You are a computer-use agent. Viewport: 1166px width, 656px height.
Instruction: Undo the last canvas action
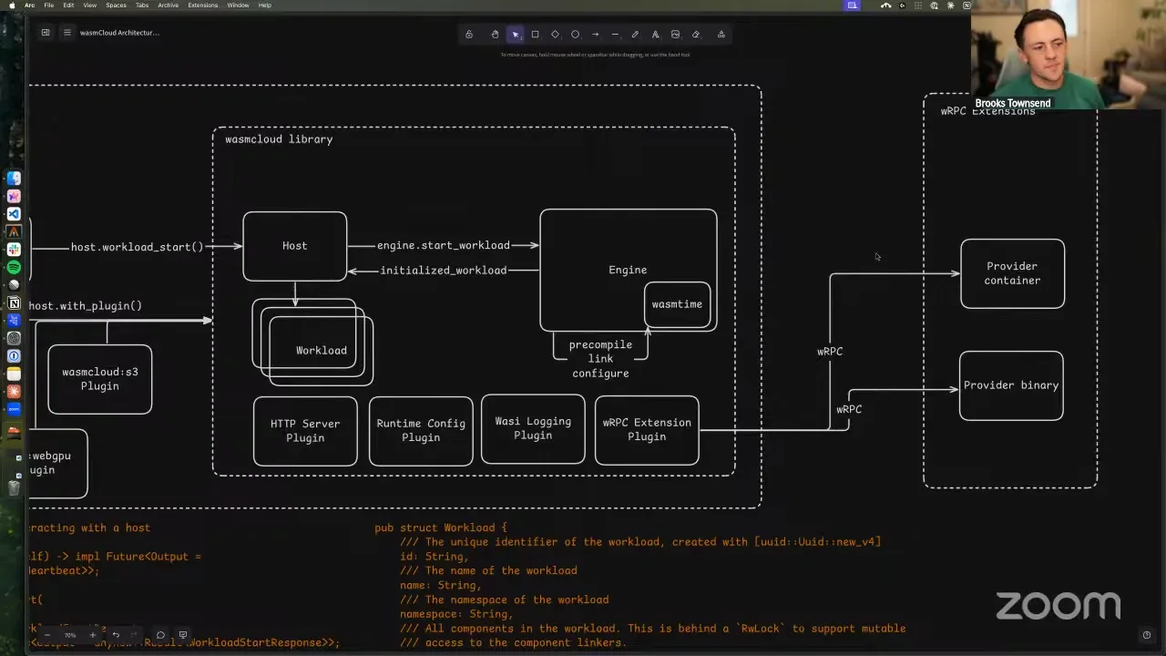(116, 635)
